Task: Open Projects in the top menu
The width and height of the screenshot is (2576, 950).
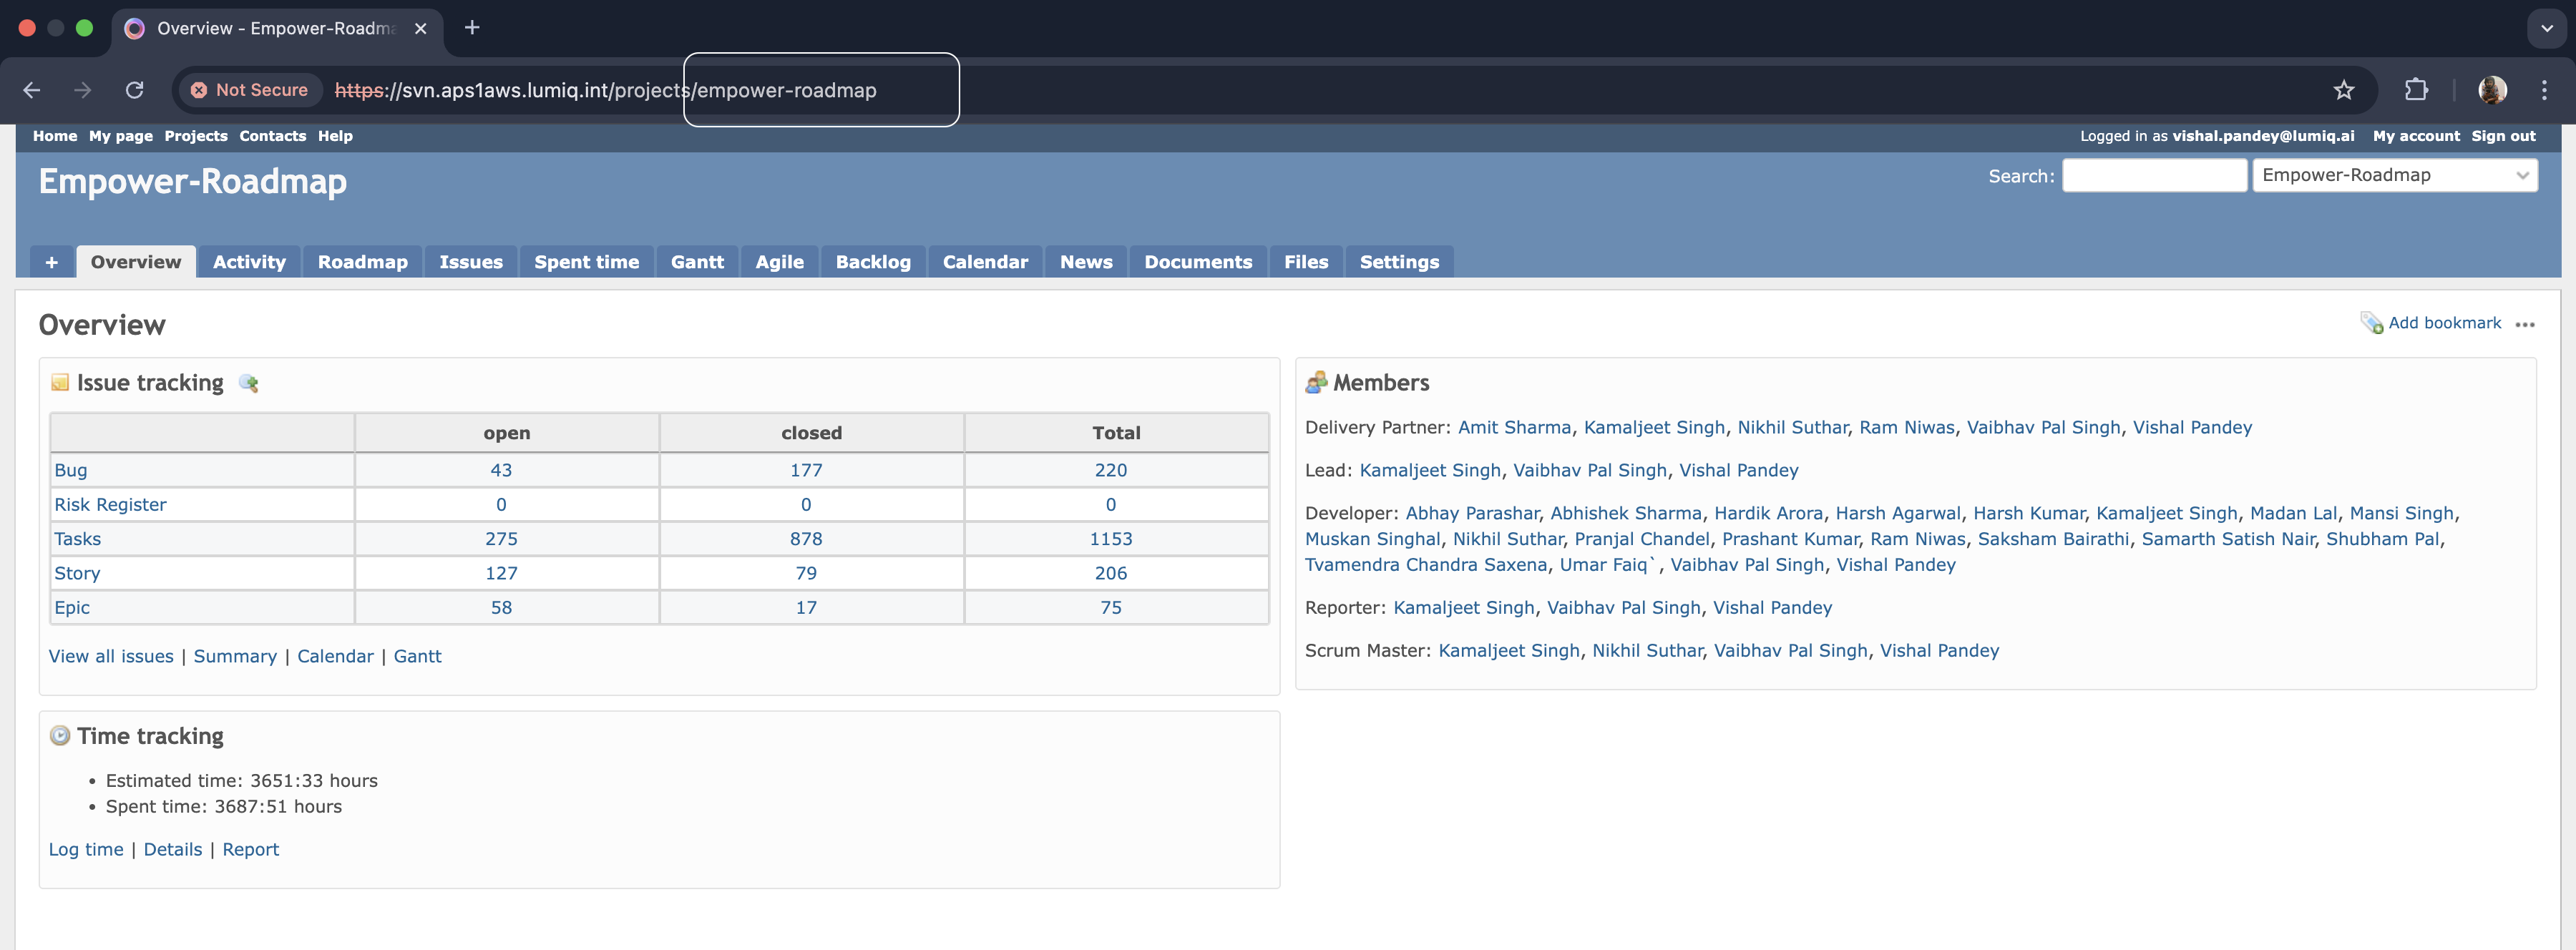Action: pyautogui.click(x=196, y=136)
